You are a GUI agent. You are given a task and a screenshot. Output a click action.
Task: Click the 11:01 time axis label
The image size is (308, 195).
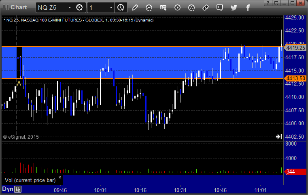tap(261, 190)
